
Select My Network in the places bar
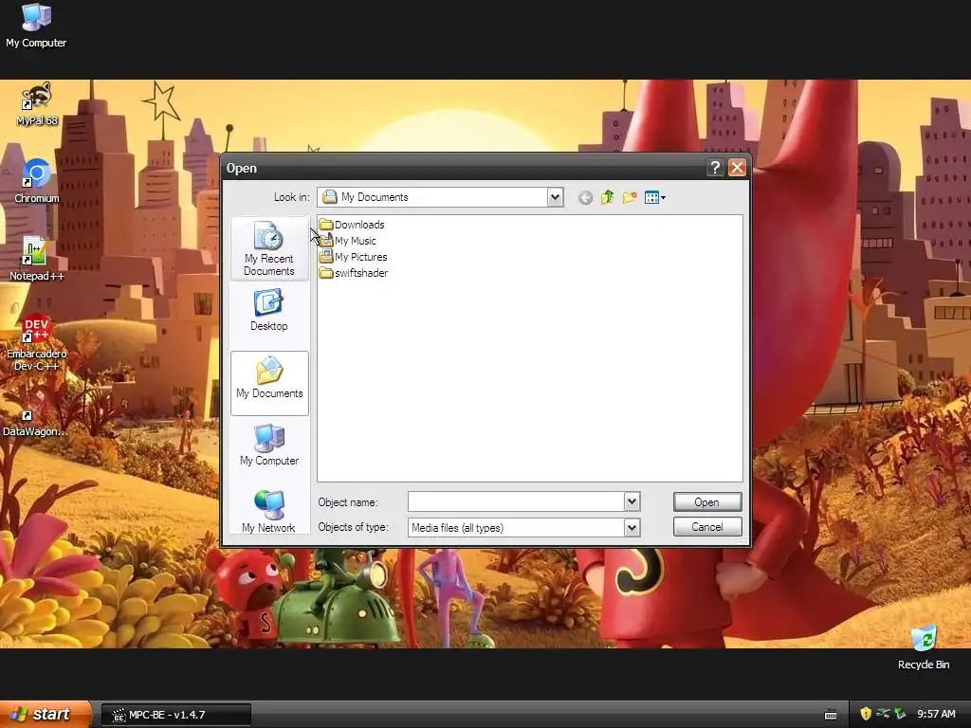[268, 511]
